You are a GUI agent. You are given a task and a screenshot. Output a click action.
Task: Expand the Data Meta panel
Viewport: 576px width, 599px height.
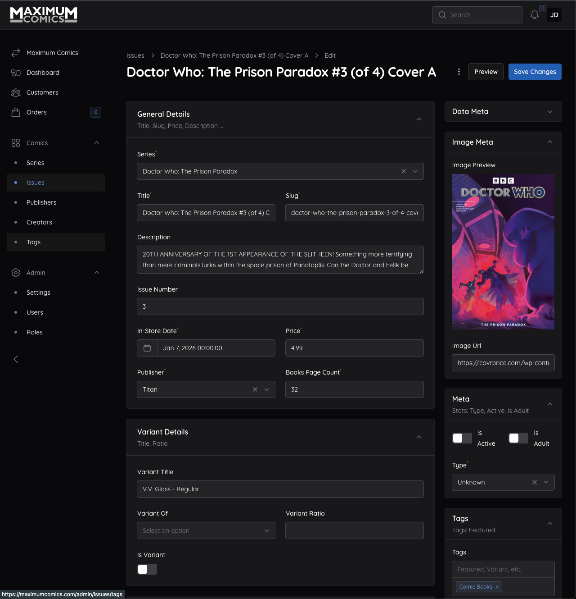549,112
